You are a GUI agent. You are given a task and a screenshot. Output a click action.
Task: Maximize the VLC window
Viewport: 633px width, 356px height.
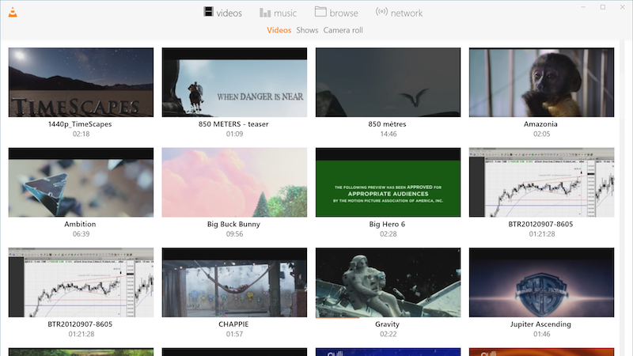(x=603, y=7)
